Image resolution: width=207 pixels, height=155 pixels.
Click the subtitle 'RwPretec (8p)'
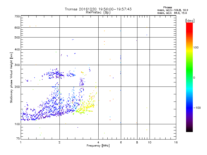click(x=98, y=12)
